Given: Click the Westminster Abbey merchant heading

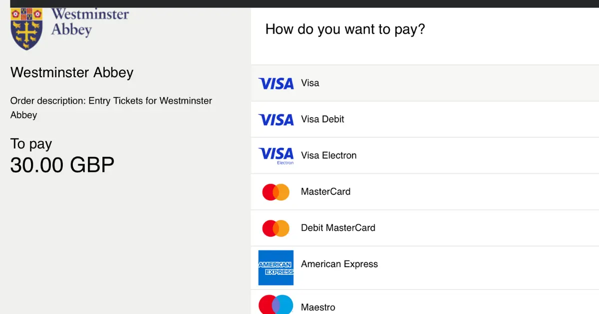Looking at the screenshot, I should [x=72, y=73].
